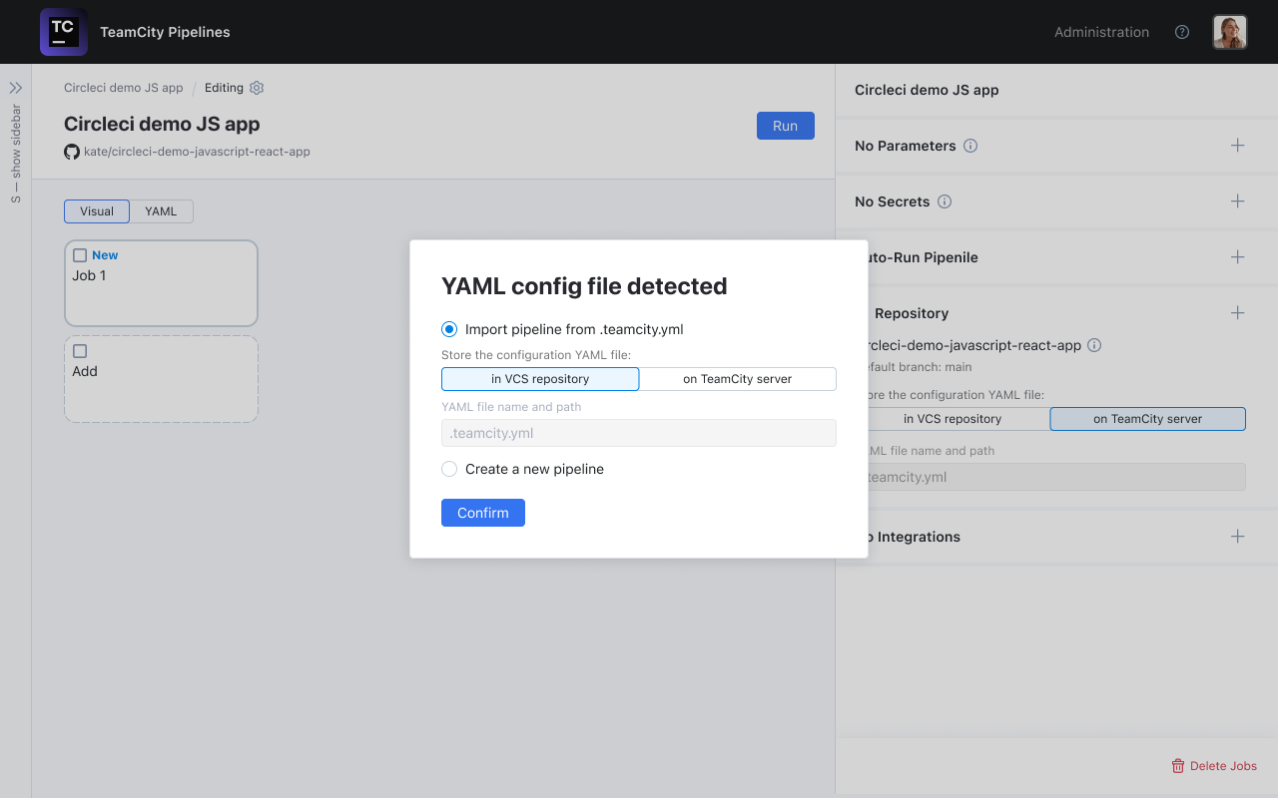The image size is (1278, 798).
Task: Expand sidebar with double chevron icon
Action: click(x=16, y=88)
